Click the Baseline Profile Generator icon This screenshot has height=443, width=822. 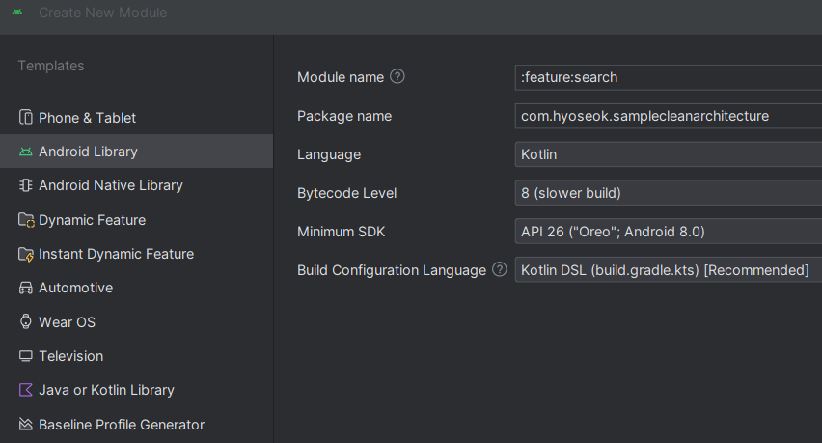click(26, 425)
